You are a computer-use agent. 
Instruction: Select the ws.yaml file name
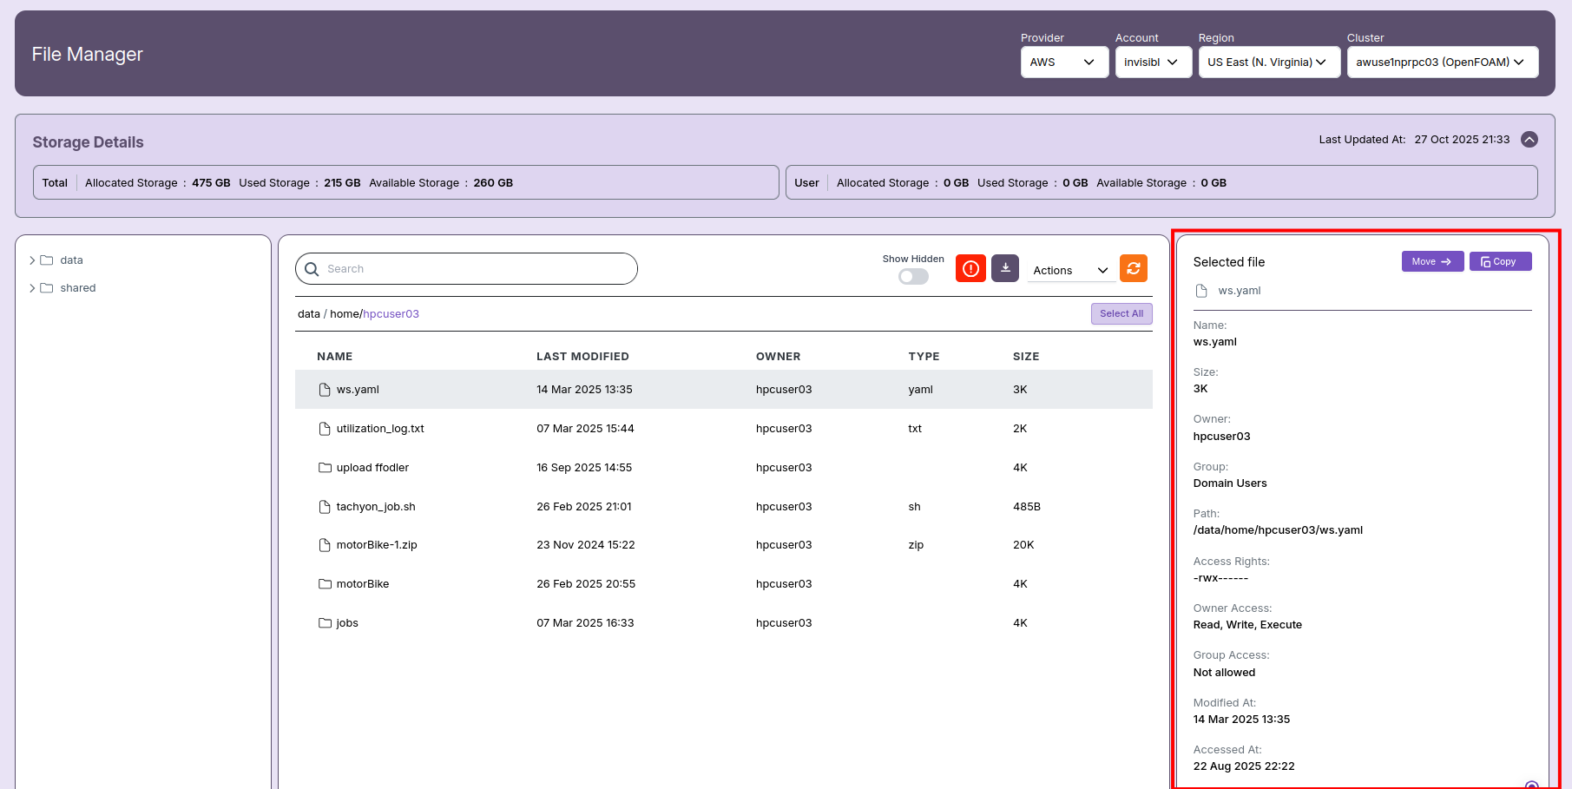(x=358, y=390)
